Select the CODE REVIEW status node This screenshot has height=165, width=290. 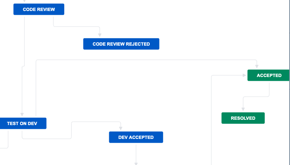point(39,9)
